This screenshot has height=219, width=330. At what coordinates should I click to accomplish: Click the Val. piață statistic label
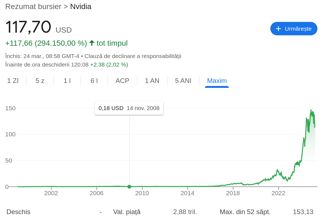pyautogui.click(x=127, y=212)
